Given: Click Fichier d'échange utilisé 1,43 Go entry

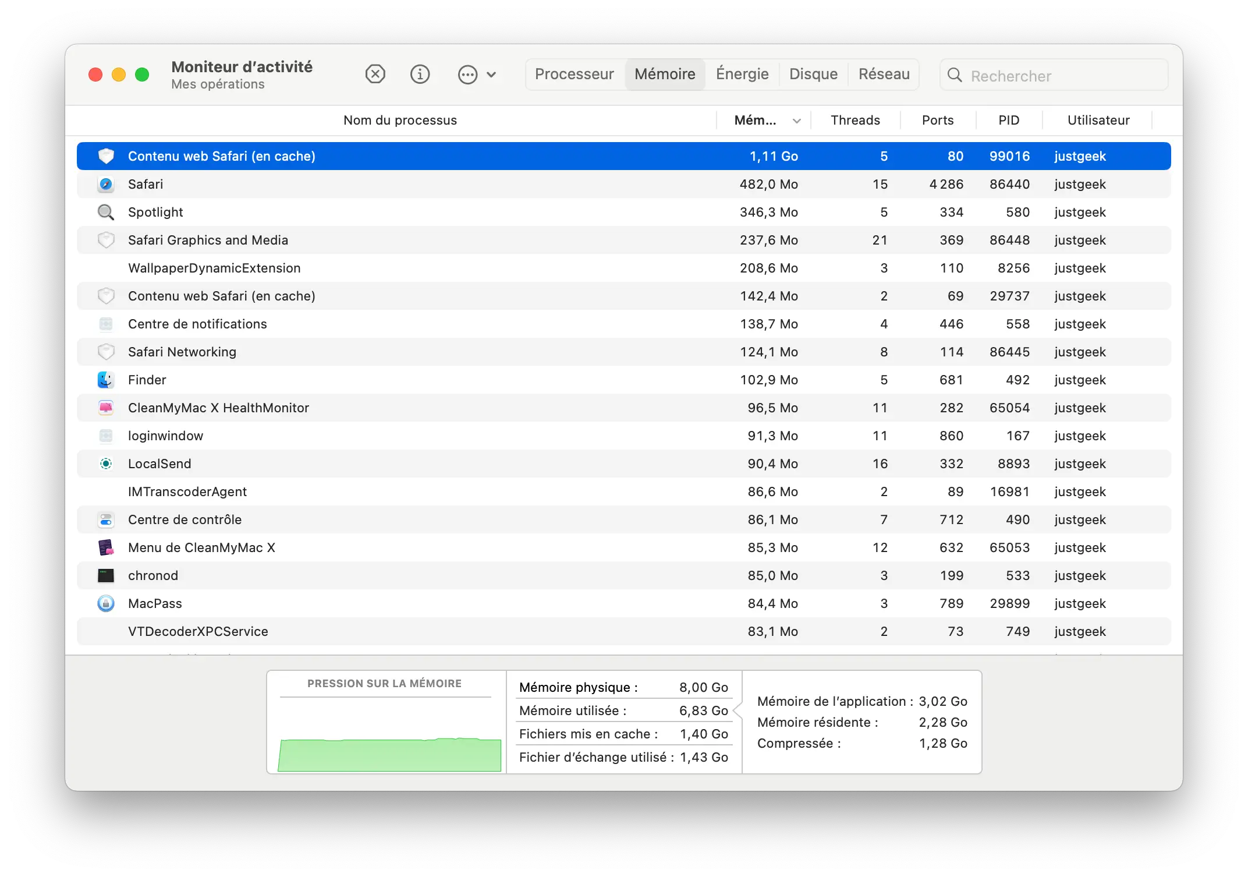Looking at the screenshot, I should point(623,757).
